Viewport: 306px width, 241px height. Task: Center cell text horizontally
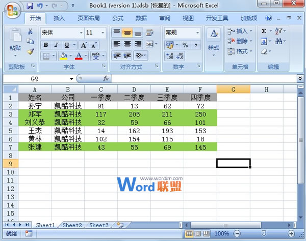[127, 44]
